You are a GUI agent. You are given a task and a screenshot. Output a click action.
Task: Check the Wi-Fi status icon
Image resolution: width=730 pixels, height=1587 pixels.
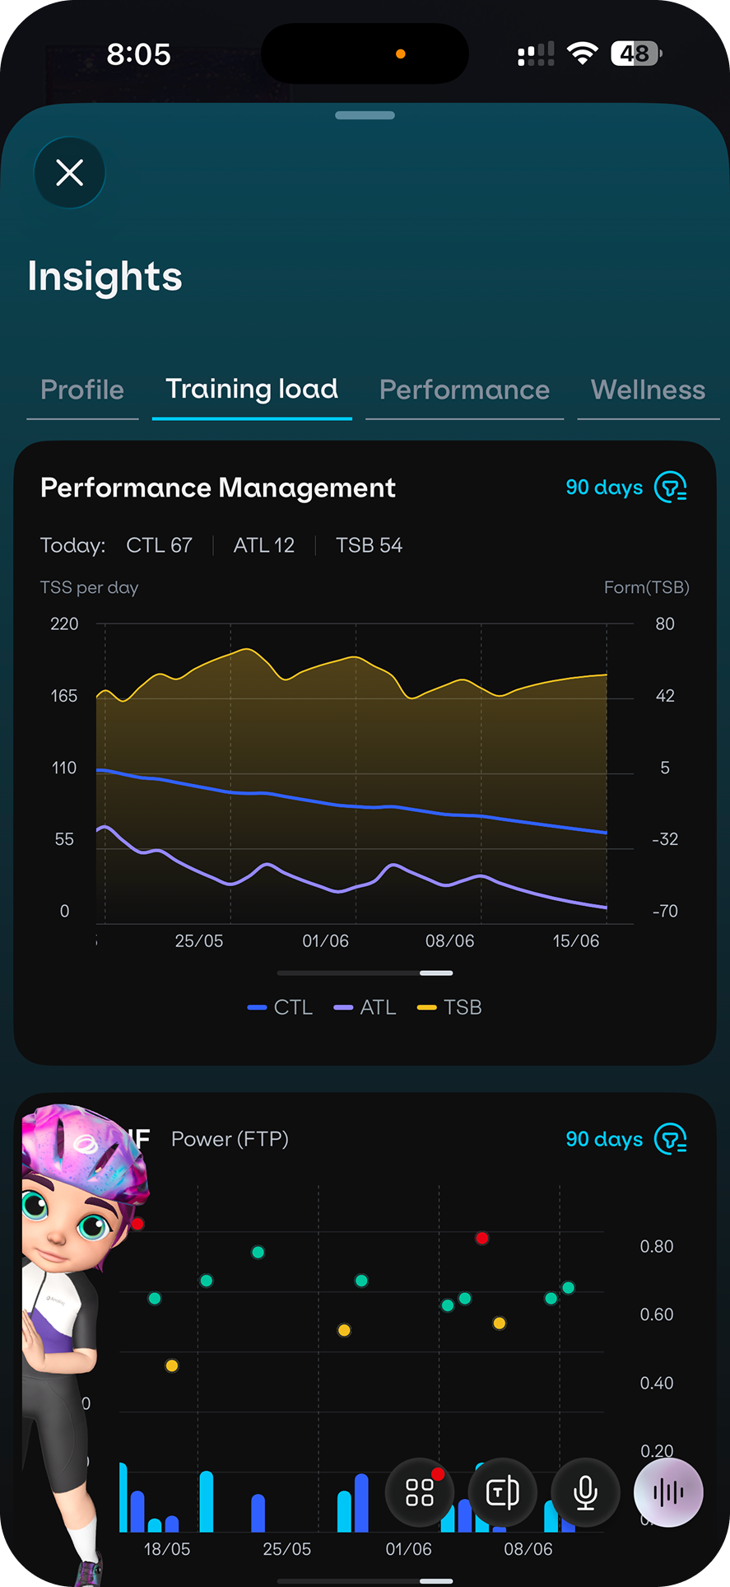point(583,54)
